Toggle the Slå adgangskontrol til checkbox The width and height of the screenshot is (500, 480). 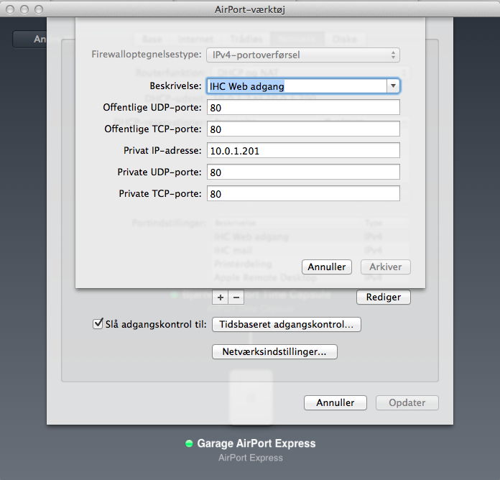click(x=98, y=324)
